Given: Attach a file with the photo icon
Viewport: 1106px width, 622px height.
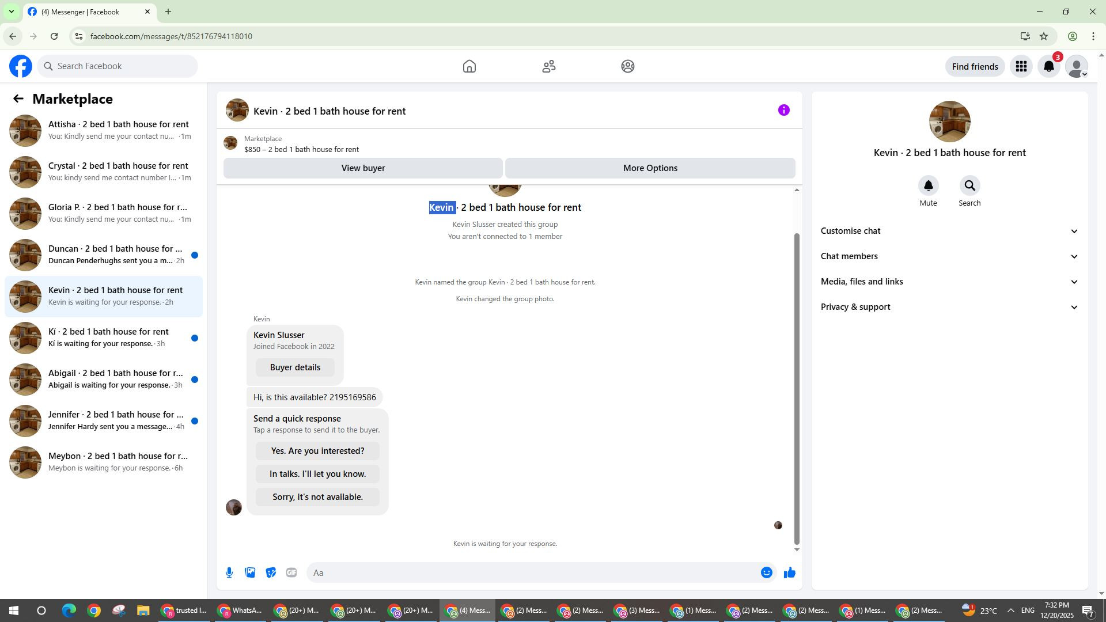Looking at the screenshot, I should (250, 572).
